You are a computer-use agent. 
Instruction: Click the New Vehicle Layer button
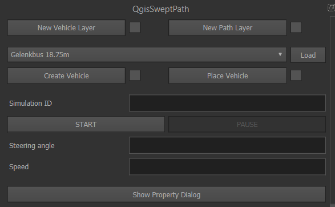tap(66, 27)
